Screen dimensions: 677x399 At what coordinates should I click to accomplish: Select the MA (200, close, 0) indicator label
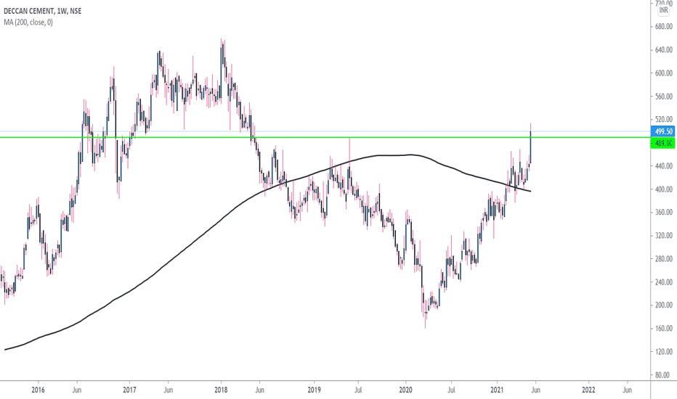pos(28,22)
